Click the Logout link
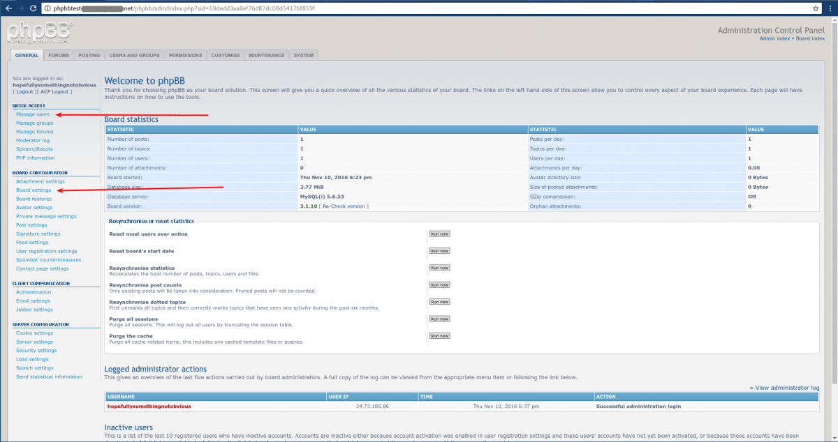This screenshot has height=442, width=838. coord(24,91)
